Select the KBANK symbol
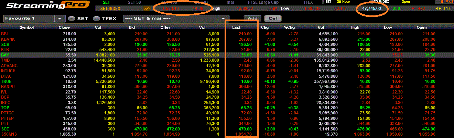Screen dimensions: 454x138 click(x=8, y=39)
